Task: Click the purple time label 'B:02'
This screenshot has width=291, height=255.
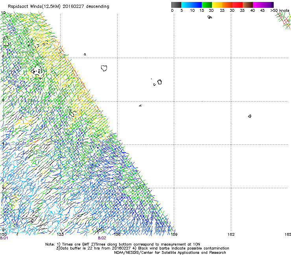Action: tap(102, 238)
